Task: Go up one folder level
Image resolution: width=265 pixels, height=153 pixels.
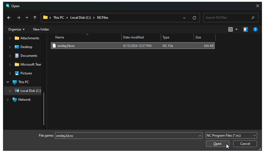Action: 35,17
